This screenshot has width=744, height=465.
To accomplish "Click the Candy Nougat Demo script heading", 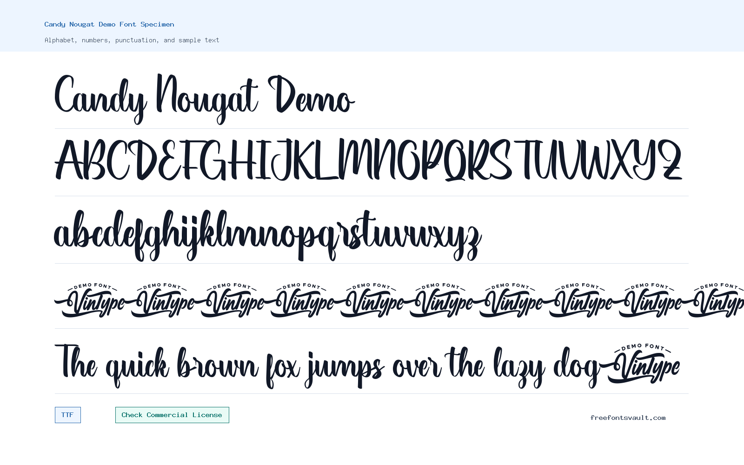I will (205, 99).
